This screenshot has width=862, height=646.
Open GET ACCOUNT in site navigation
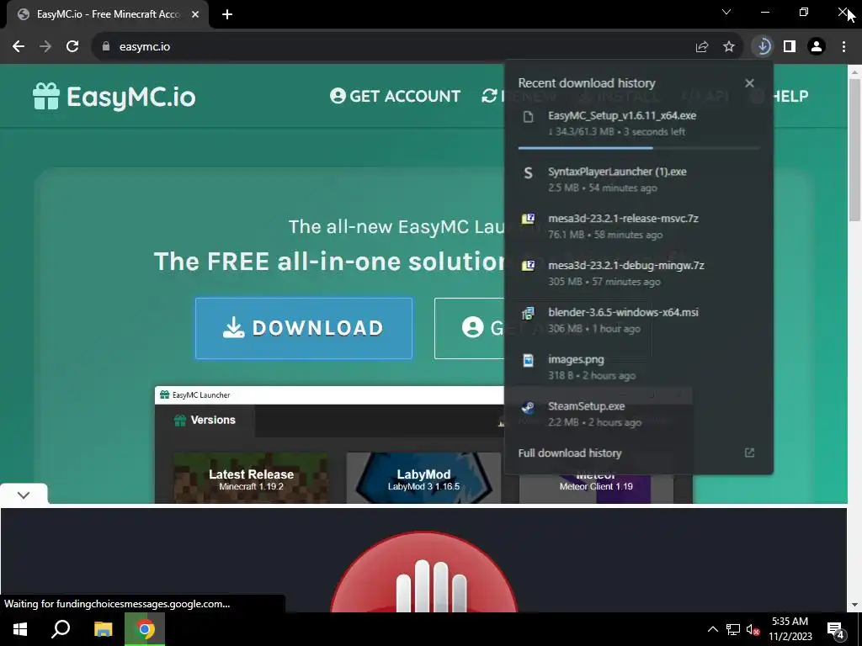pyautogui.click(x=396, y=96)
